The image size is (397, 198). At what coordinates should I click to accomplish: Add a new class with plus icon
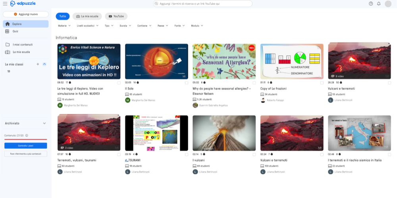coord(38,64)
